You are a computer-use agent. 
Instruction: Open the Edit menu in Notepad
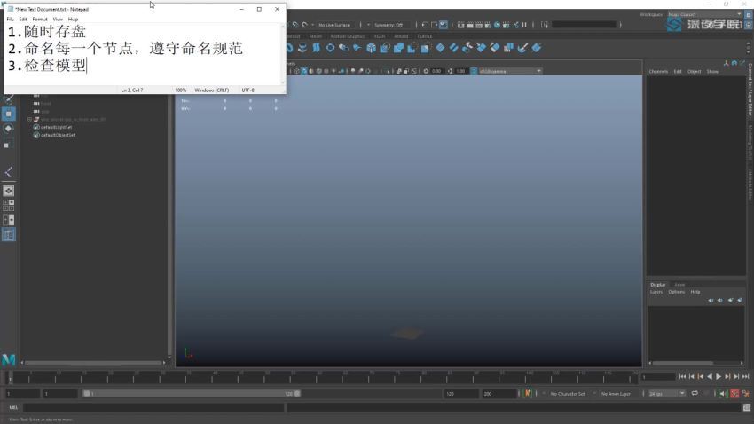[23, 20]
